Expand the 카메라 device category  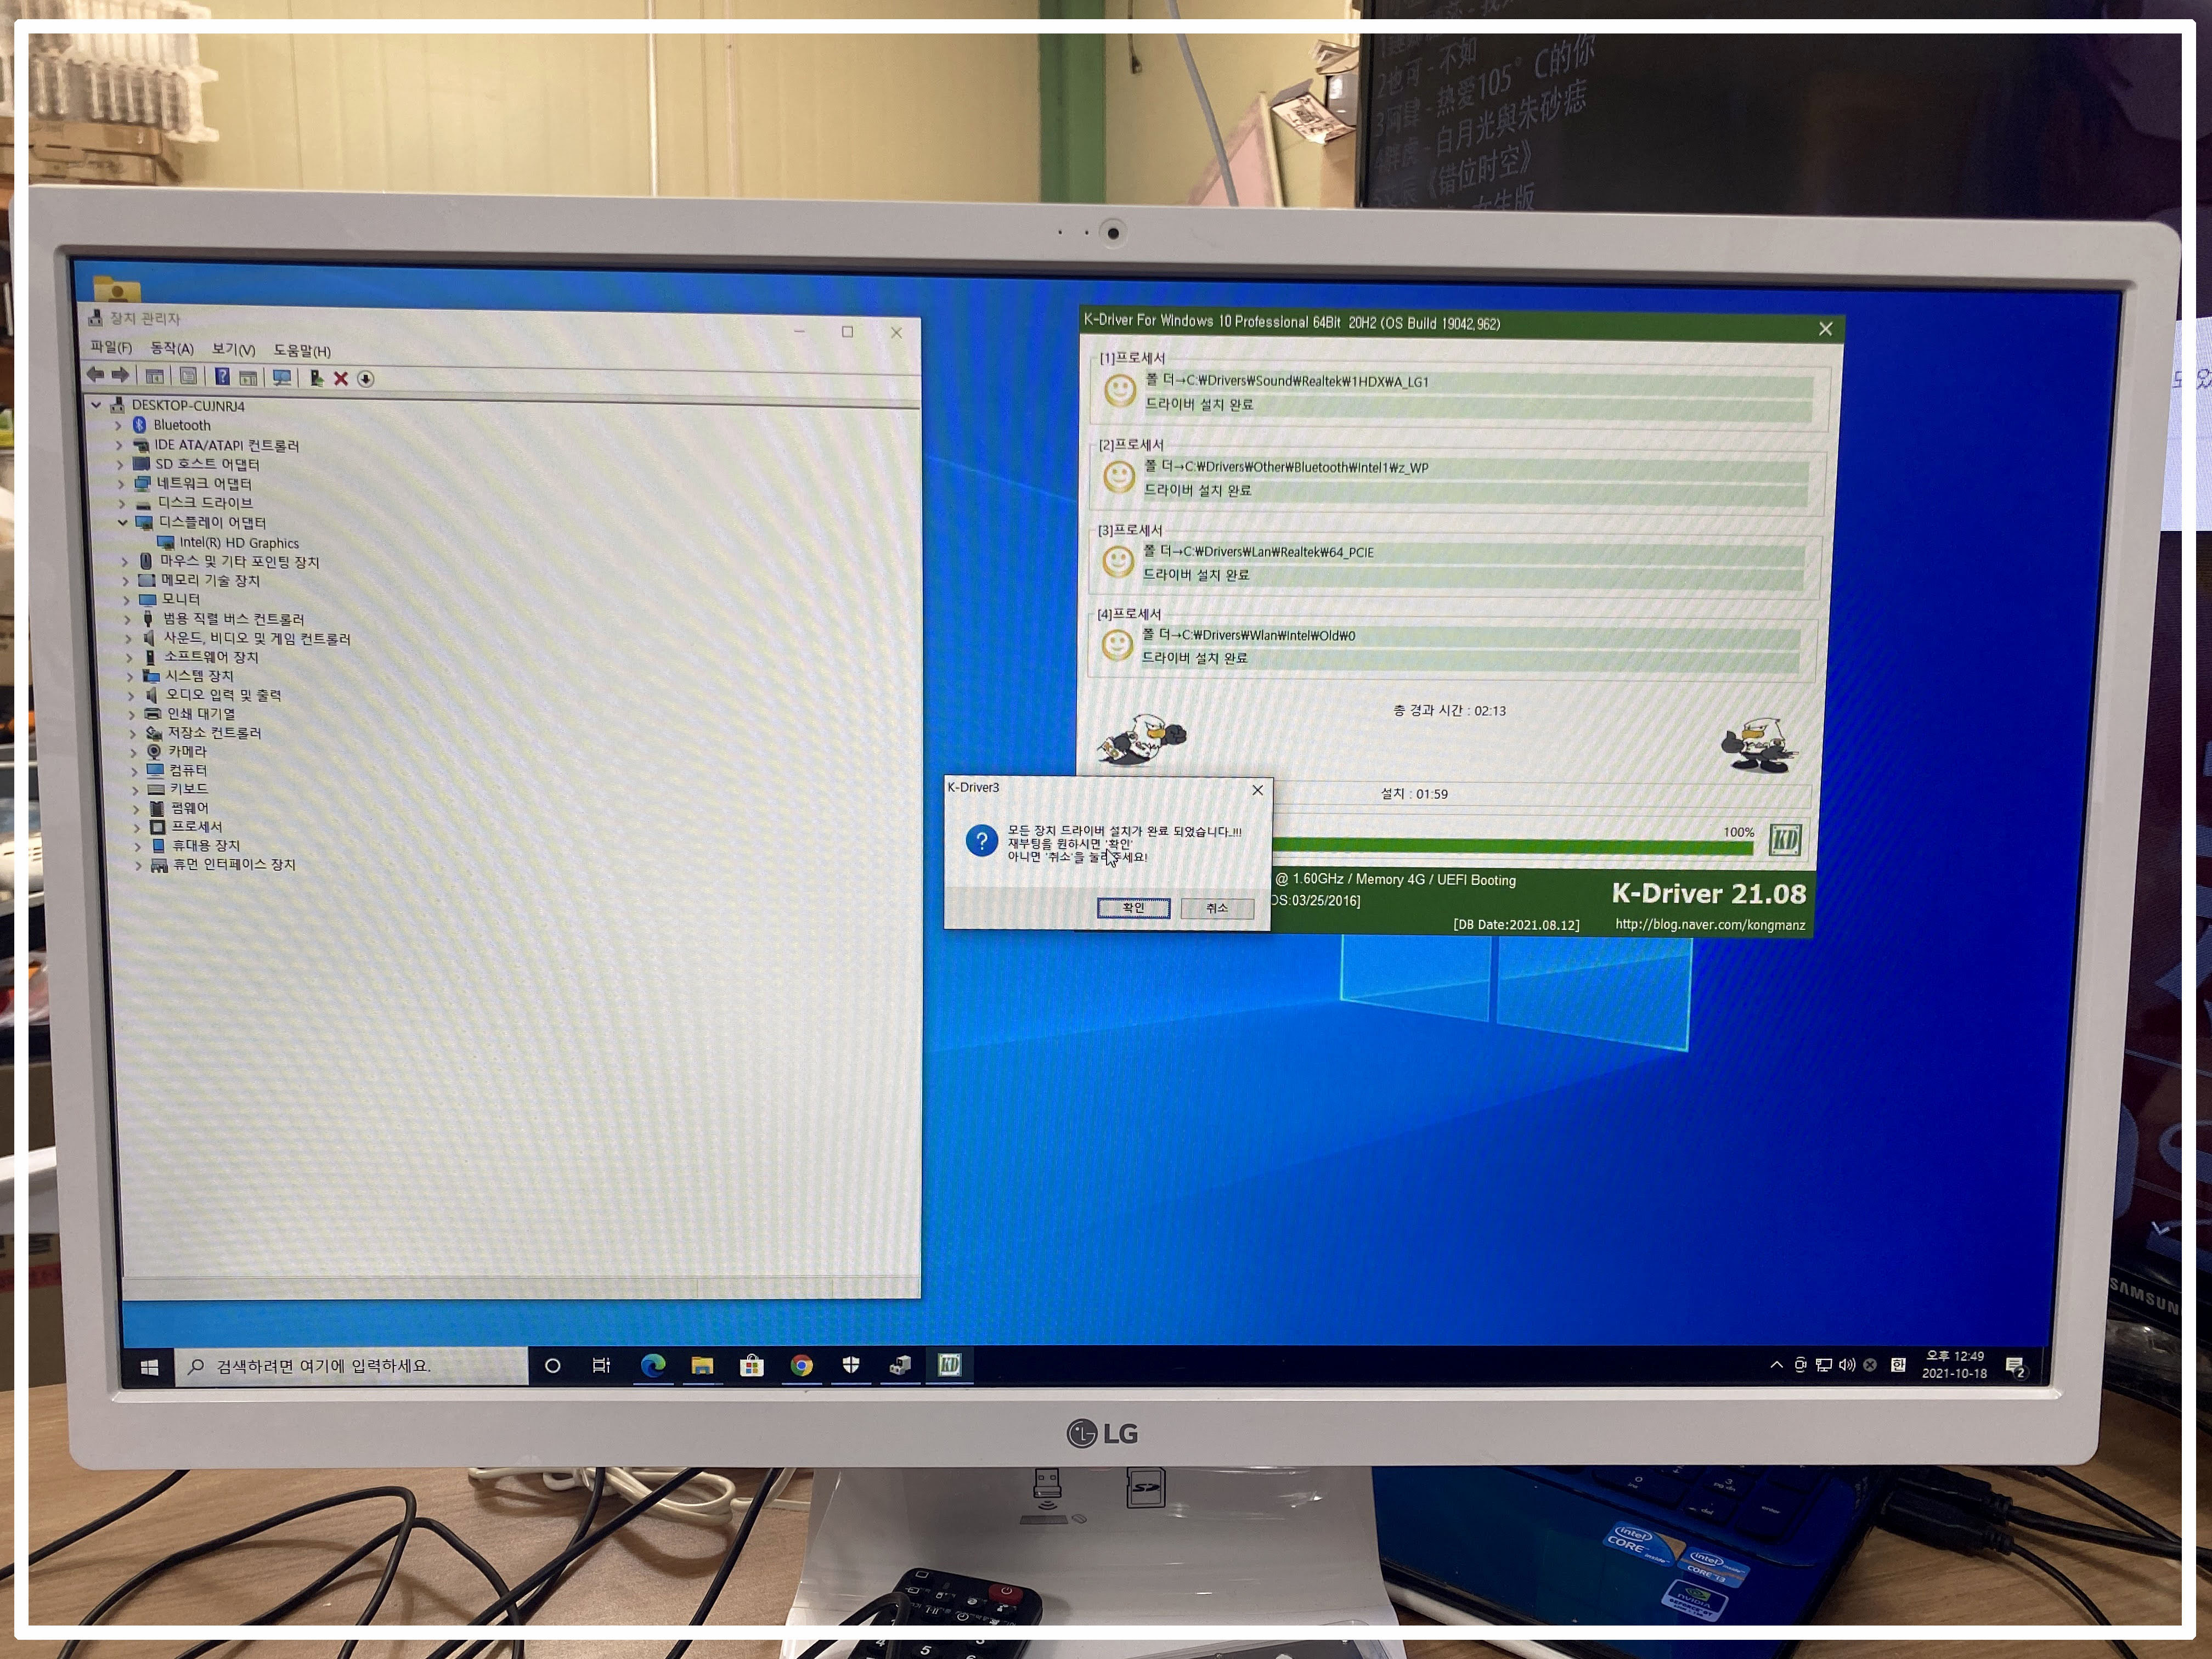[x=134, y=752]
